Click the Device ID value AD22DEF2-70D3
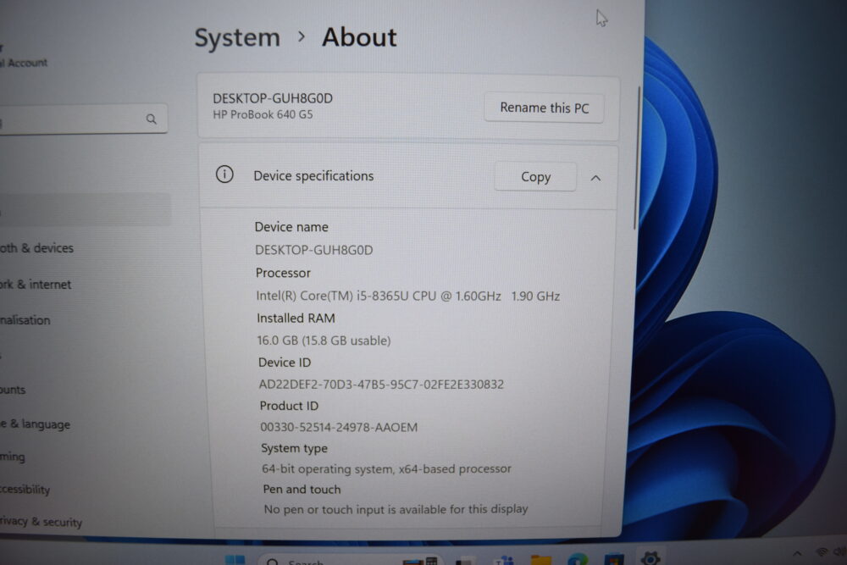Screen dimensions: 847x565 381,384
